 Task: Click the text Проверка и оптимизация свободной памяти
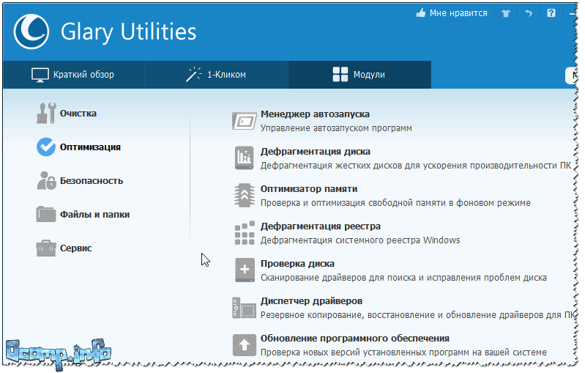tap(353, 203)
